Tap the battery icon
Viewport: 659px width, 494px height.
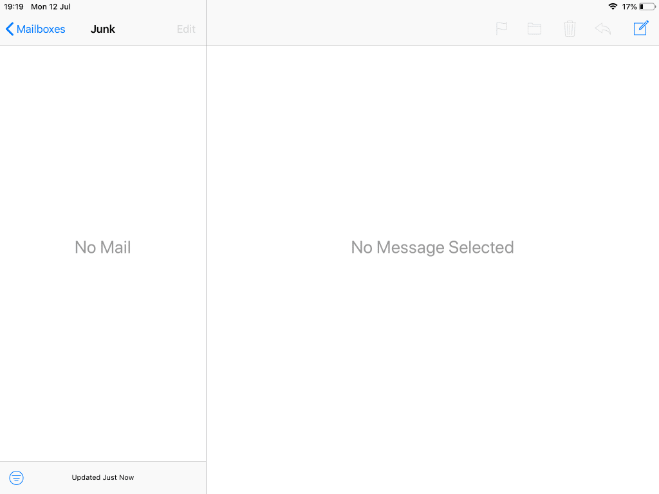click(x=647, y=6)
